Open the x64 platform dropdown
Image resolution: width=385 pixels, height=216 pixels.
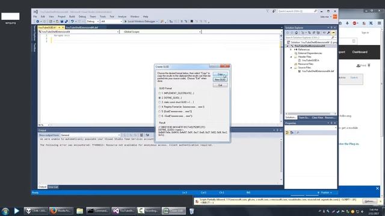pos(111,22)
